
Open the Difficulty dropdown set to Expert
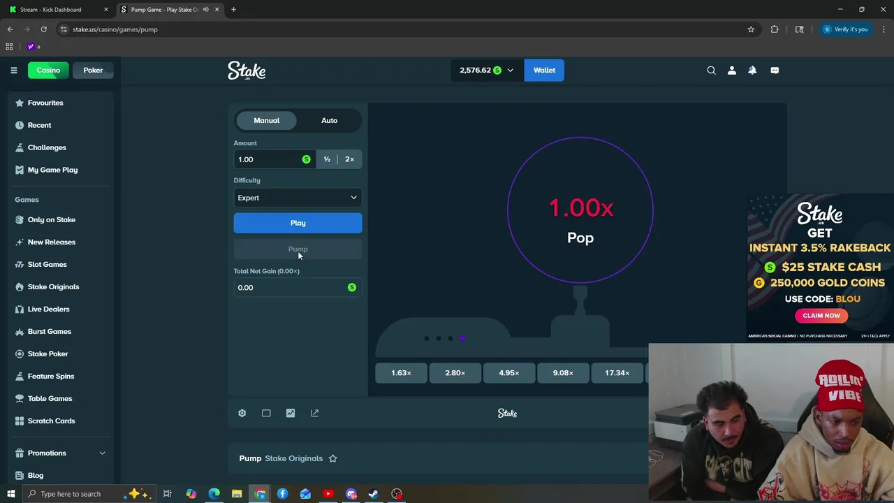coord(298,198)
